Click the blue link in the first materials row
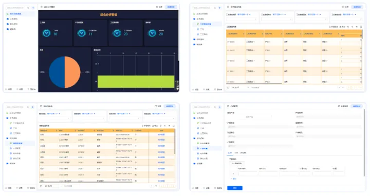This screenshot has height=196, width=370. coord(161,134)
